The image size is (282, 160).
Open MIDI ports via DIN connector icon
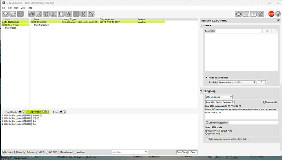pyautogui.click(x=238, y=14)
